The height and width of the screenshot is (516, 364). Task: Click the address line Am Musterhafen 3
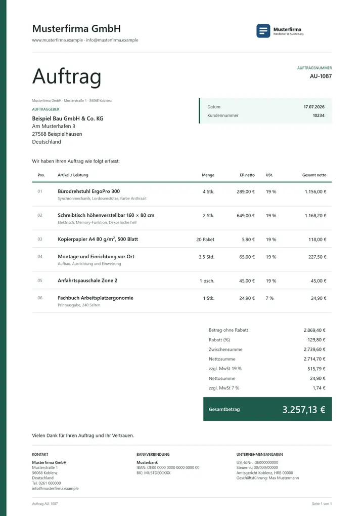tap(54, 127)
